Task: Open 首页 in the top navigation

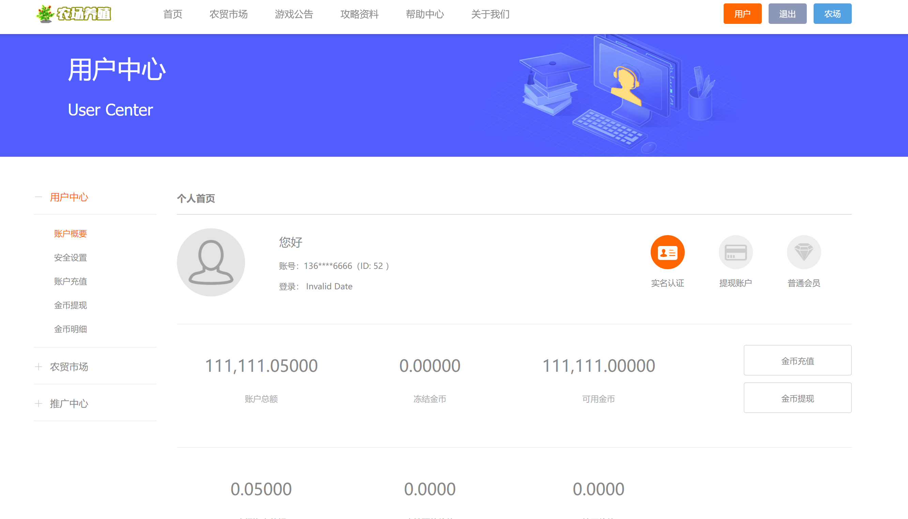Action: click(x=172, y=14)
